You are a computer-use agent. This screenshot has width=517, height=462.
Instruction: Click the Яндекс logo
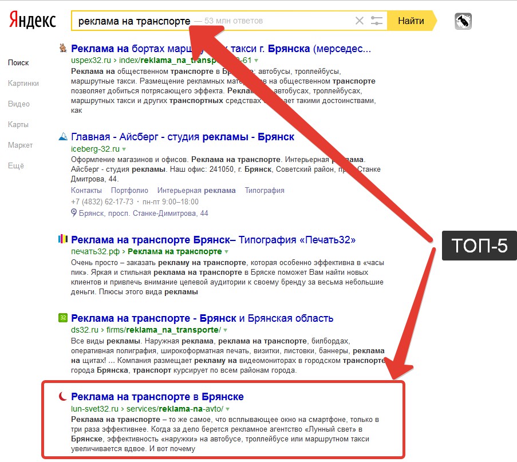(x=32, y=20)
